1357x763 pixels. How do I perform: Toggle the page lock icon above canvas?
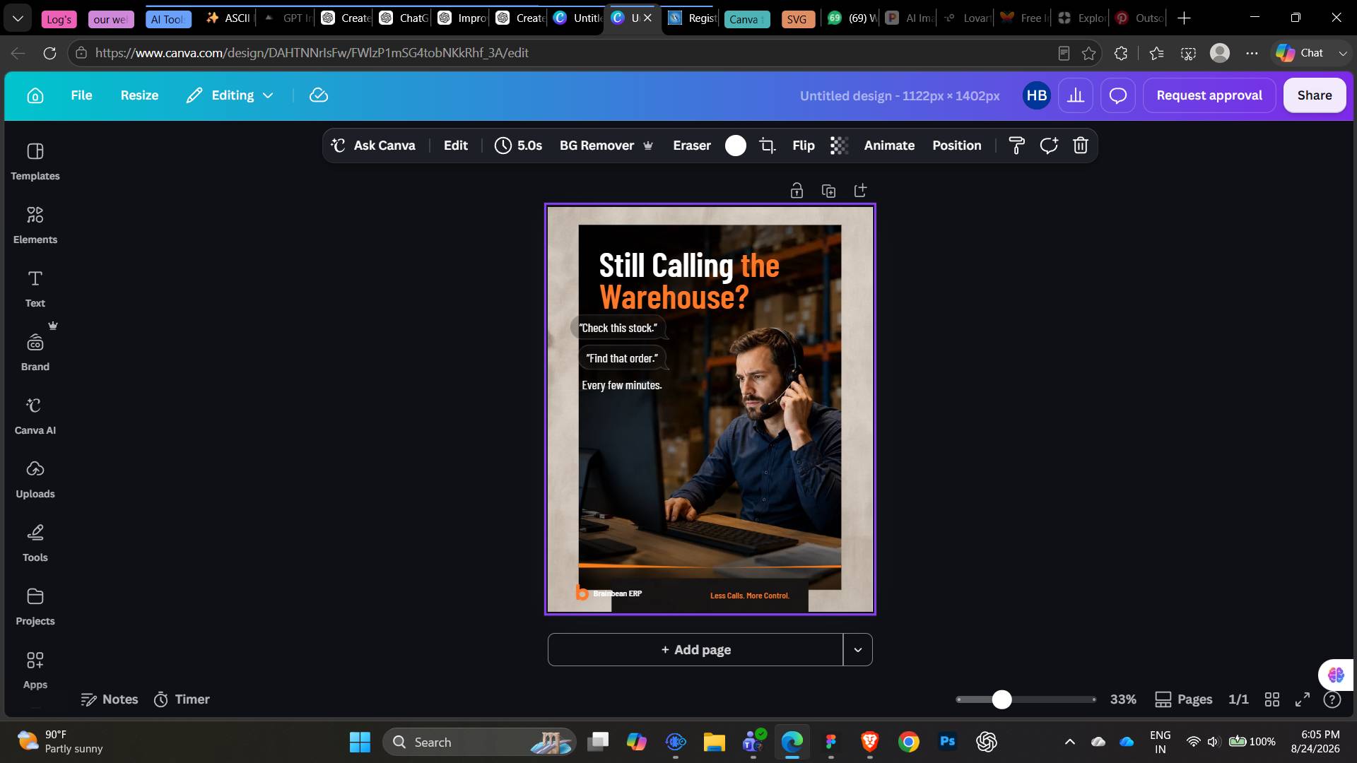tap(797, 191)
